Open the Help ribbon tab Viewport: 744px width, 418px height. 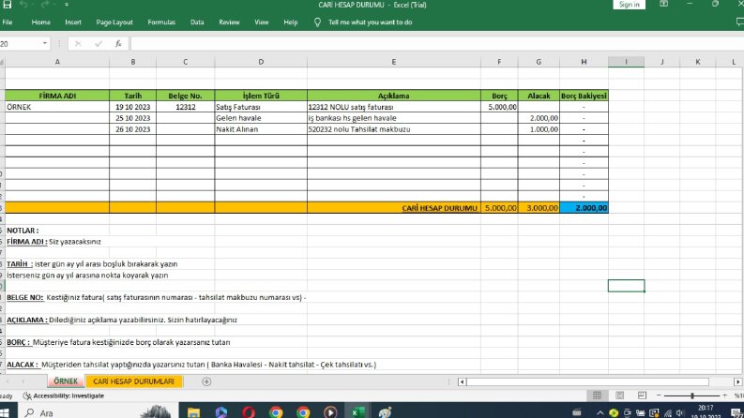291,22
